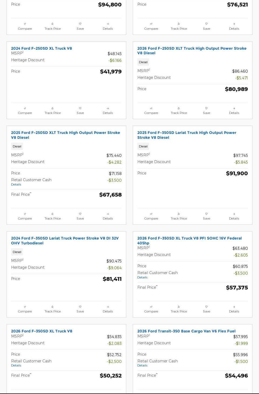Screen dimensions: 259x394
Task: Click Track Price bell for 2026 F-250SD XLT
Action: 179,109
